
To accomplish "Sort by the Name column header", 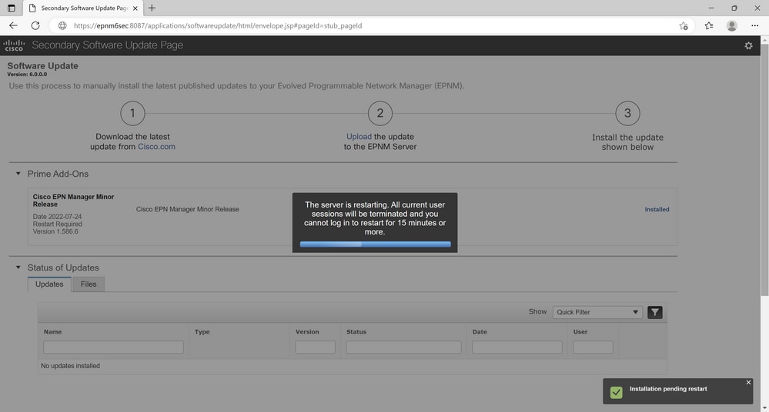I will [52, 331].
